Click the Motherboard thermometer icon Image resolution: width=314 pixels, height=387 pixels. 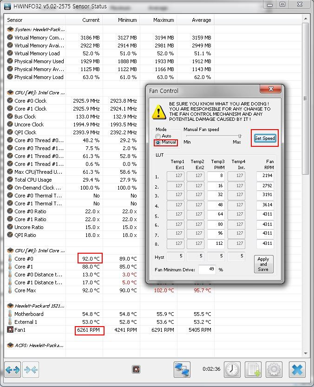[10, 314]
